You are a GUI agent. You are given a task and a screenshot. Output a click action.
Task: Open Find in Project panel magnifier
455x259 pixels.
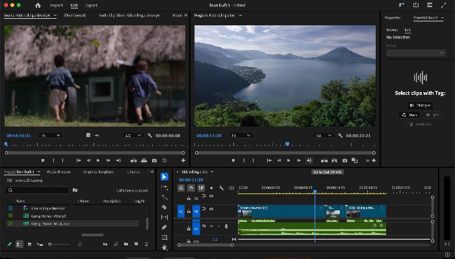(x=116, y=244)
